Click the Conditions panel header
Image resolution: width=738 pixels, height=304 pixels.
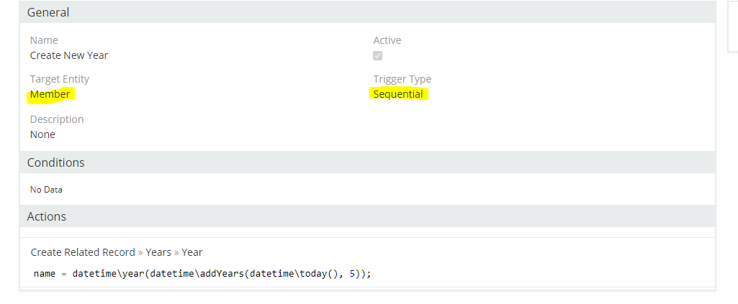pos(56,162)
